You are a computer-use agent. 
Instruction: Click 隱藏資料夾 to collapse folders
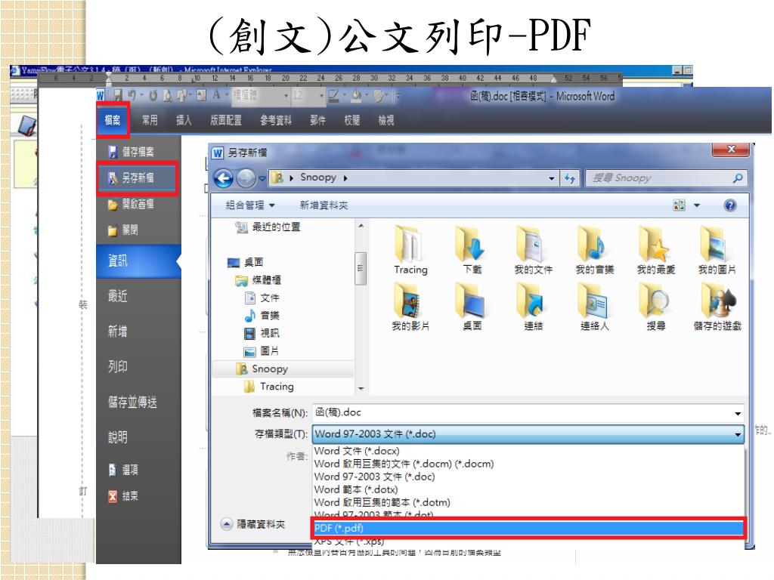click(x=253, y=524)
